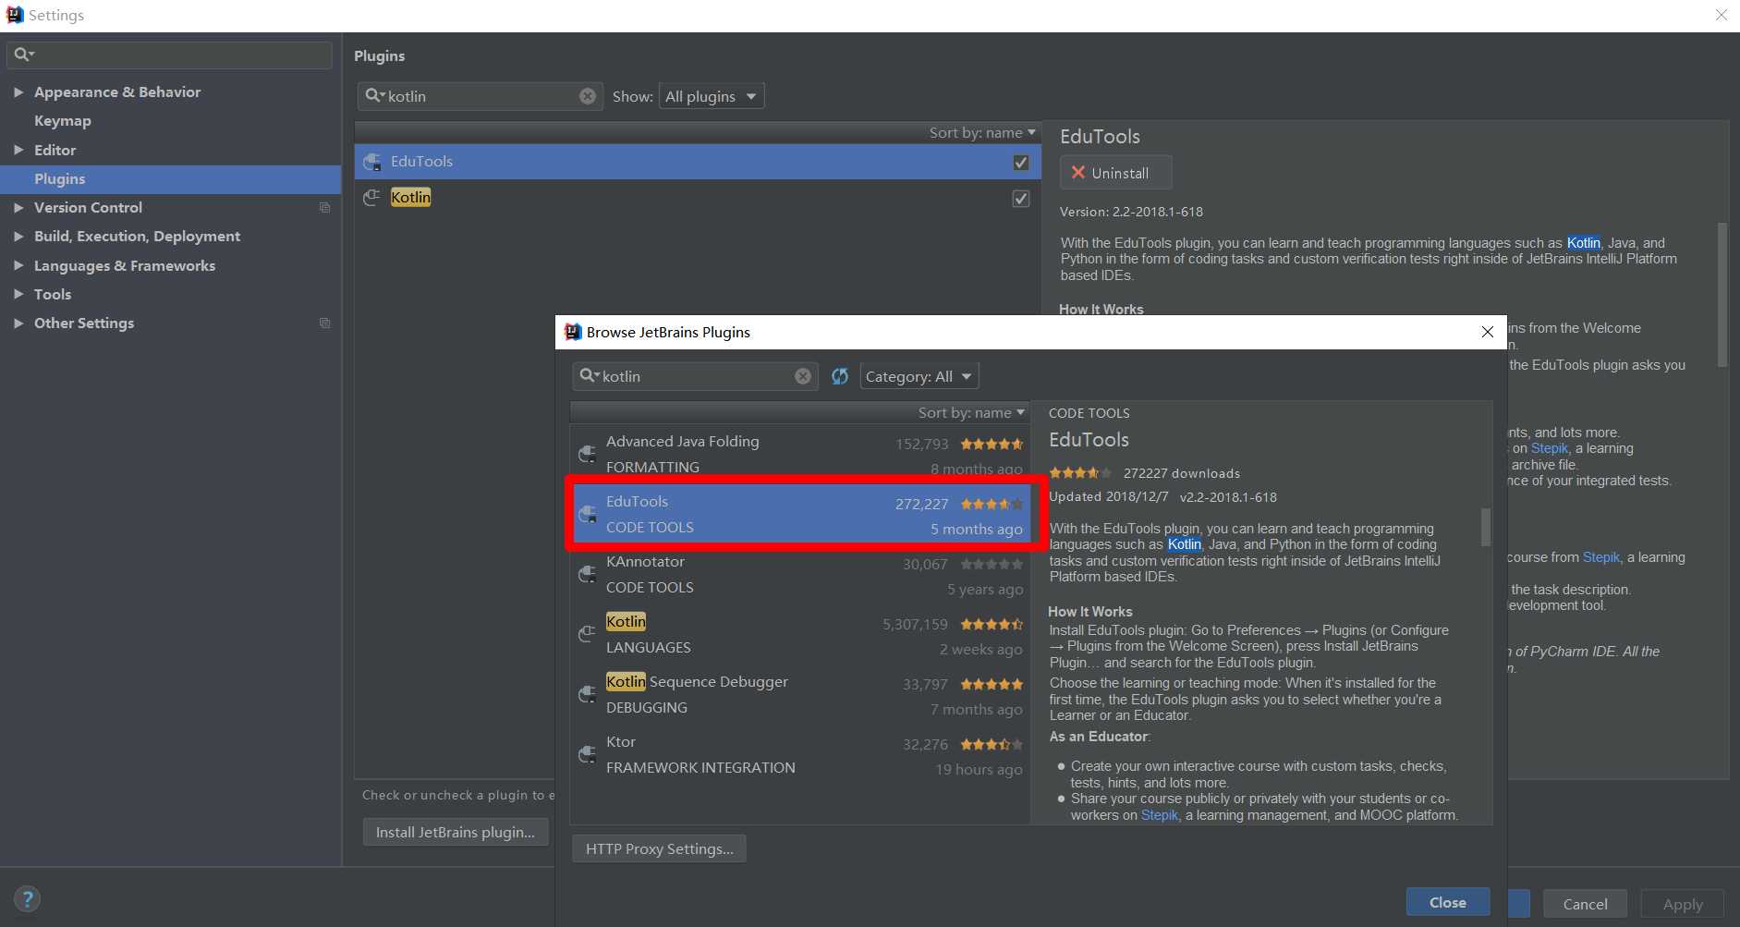
Task: Clear the kotlin search in the Plugins panel
Action: (x=588, y=96)
